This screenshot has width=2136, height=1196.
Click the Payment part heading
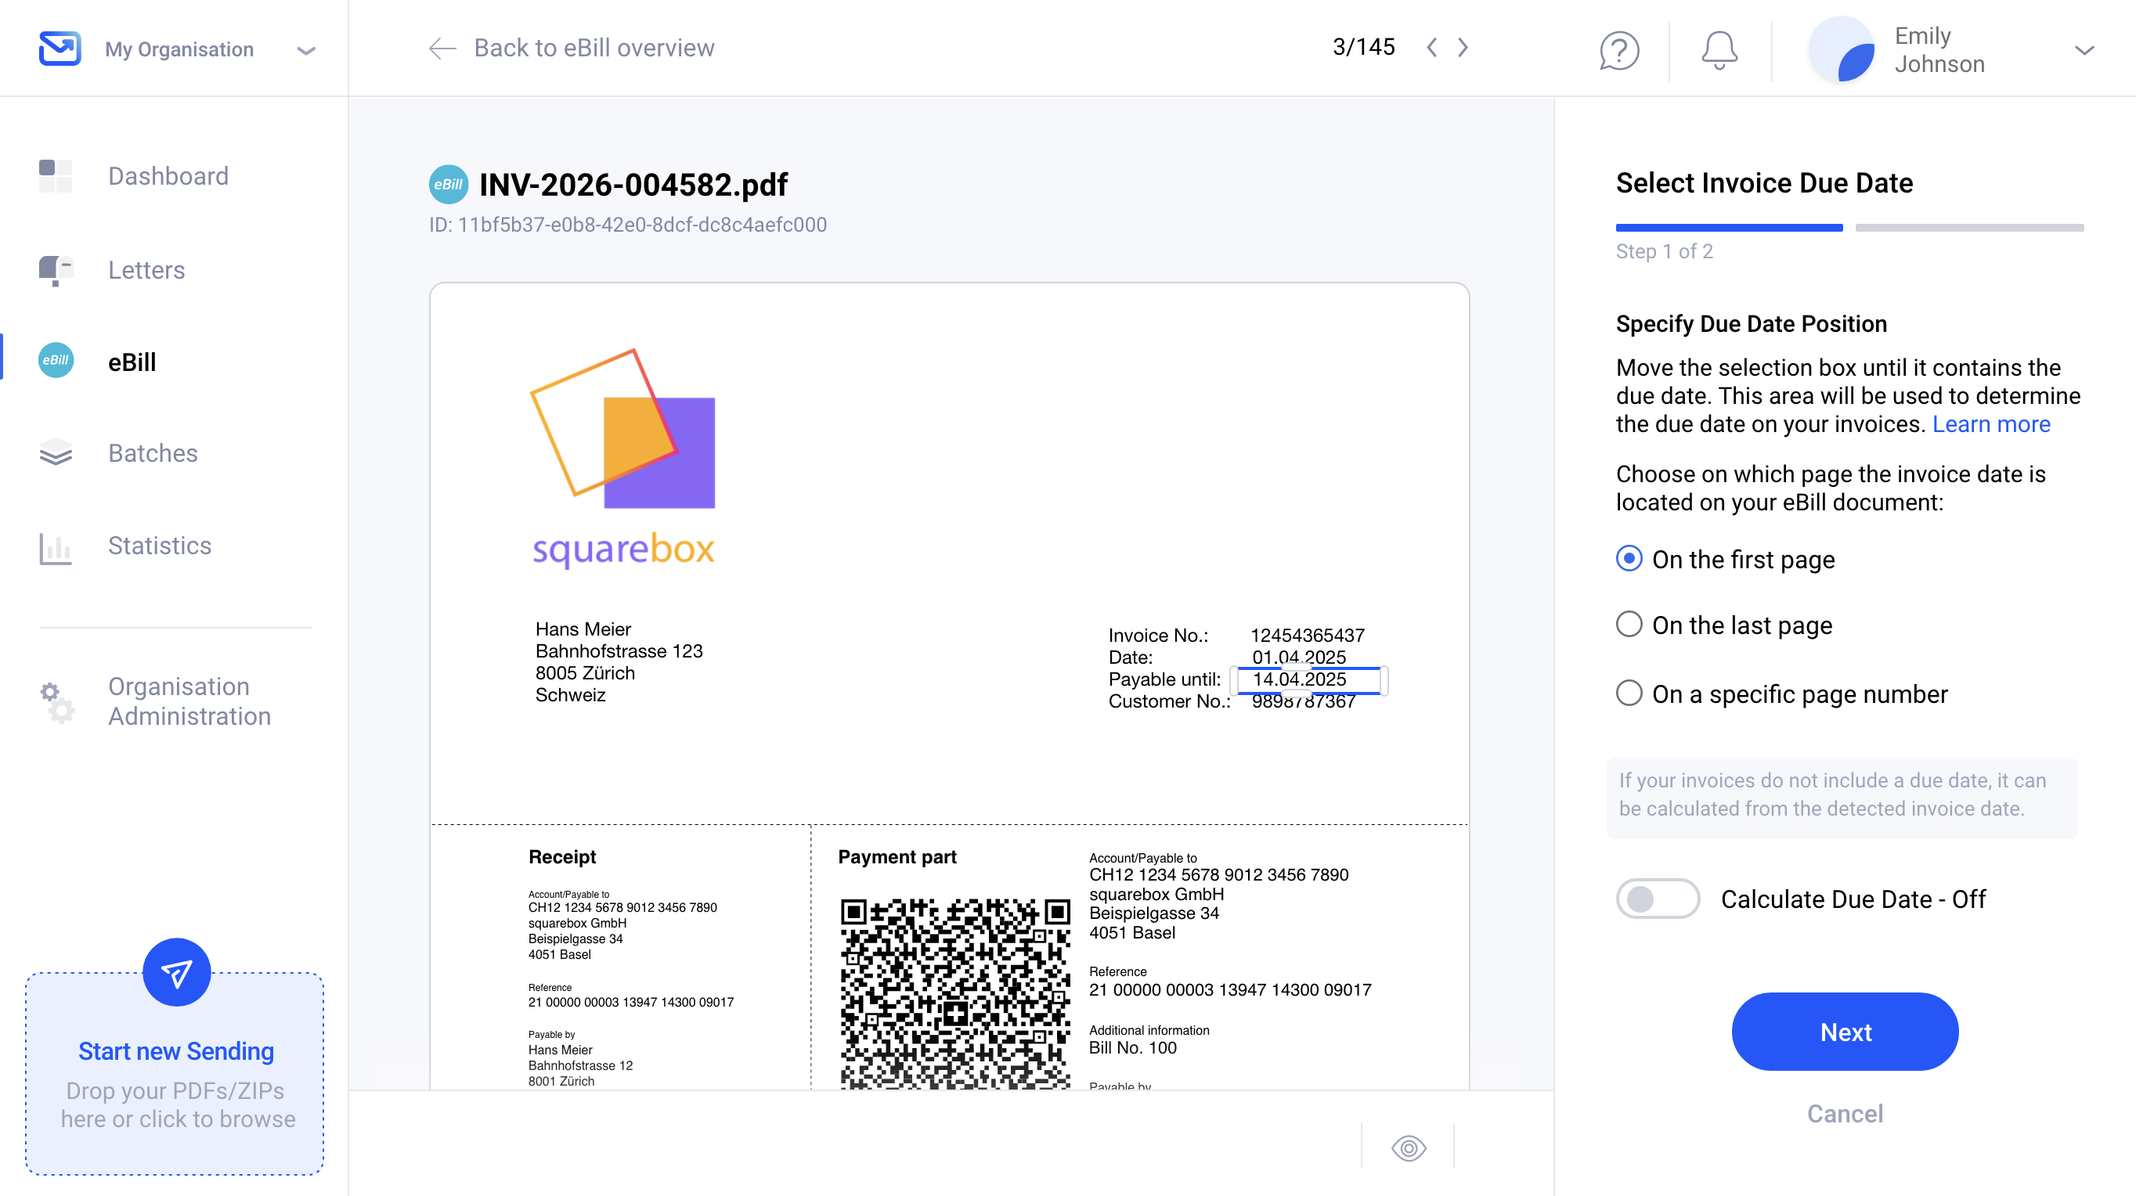click(897, 857)
